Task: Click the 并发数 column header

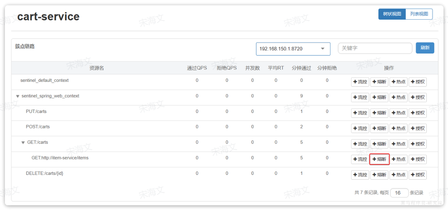Action: click(253, 68)
